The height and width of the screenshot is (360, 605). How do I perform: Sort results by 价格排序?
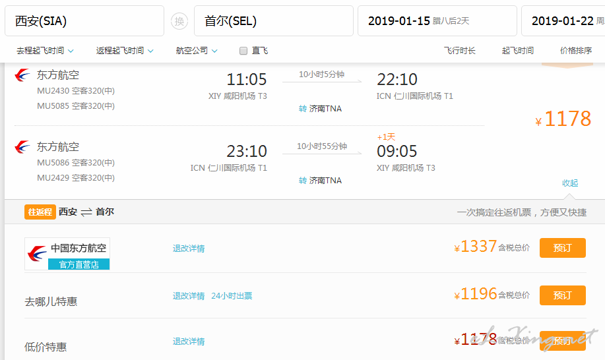[576, 51]
